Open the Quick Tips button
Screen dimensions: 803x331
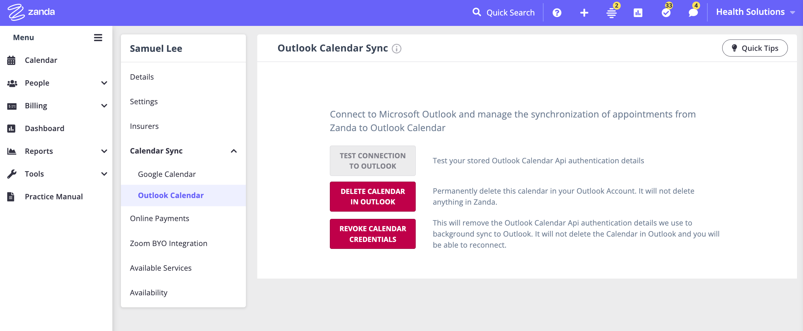755,48
